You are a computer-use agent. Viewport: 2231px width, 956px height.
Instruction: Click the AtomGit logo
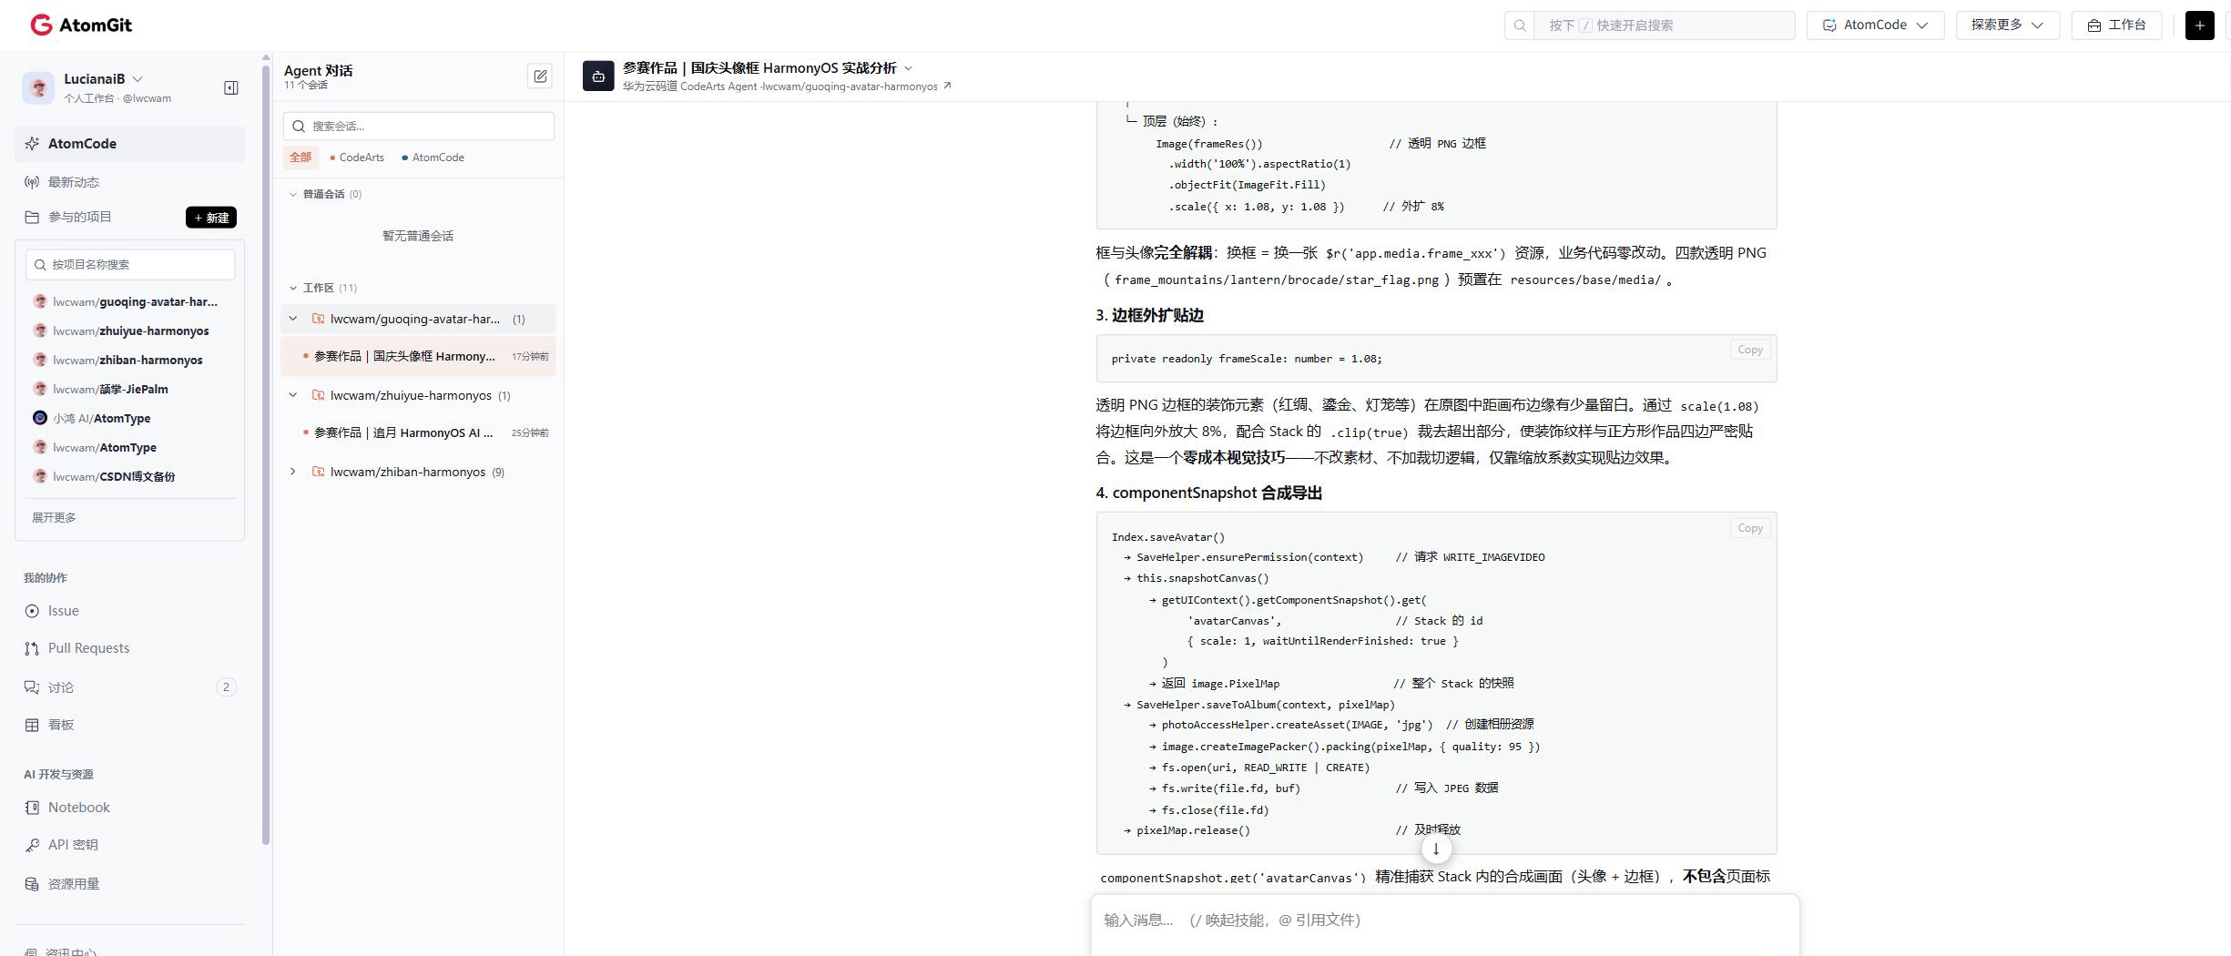(x=81, y=25)
